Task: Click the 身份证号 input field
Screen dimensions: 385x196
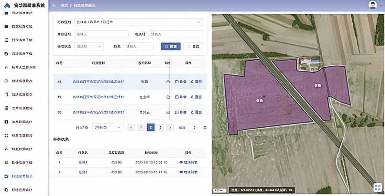Action: pyautogui.click(x=101, y=34)
